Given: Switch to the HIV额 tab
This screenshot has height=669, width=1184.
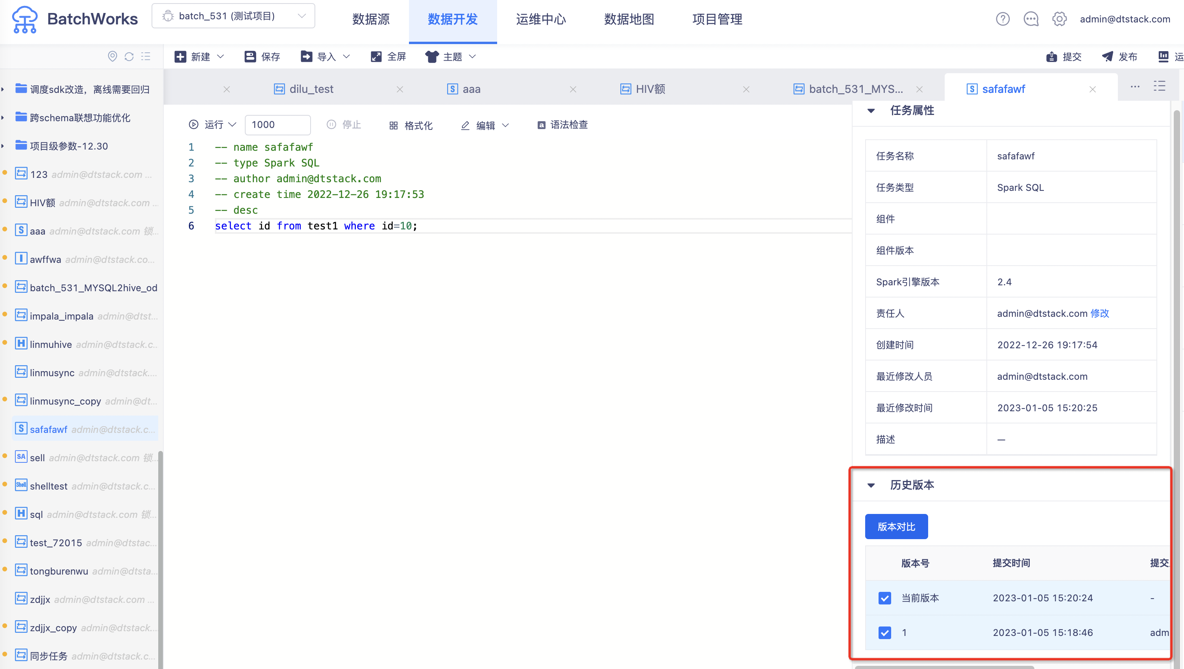Looking at the screenshot, I should point(642,89).
